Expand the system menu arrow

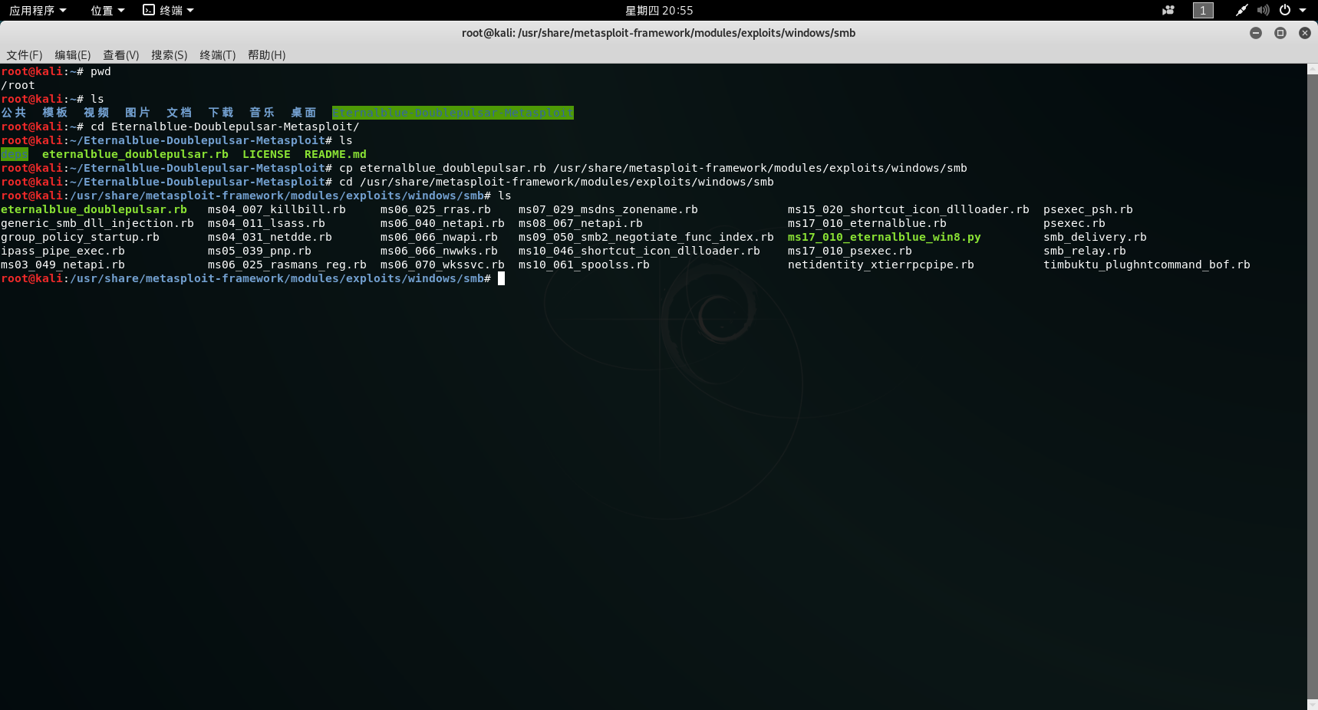[x=1303, y=10]
